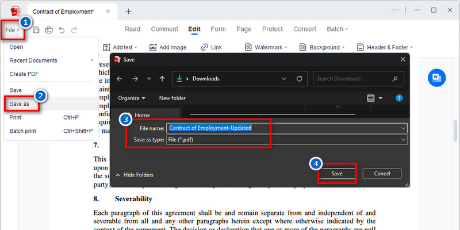460x230 pixels.
Task: Open a new tab with plus icon
Action: click(x=128, y=11)
